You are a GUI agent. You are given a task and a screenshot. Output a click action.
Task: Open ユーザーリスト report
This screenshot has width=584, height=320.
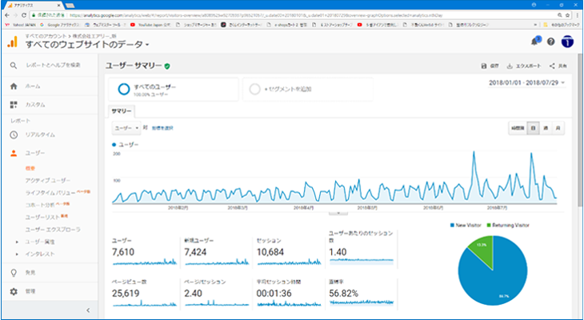(x=42, y=217)
